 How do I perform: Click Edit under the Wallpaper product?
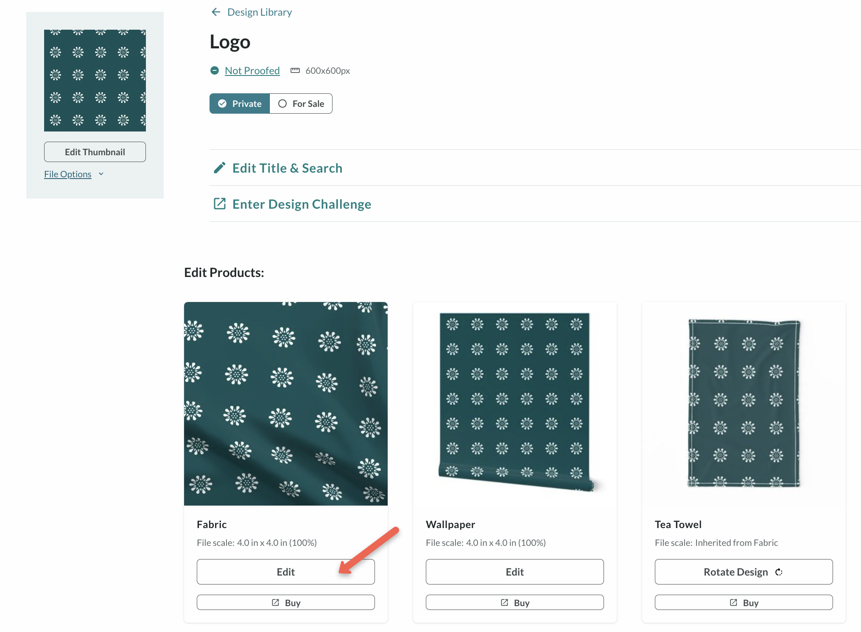coord(514,572)
